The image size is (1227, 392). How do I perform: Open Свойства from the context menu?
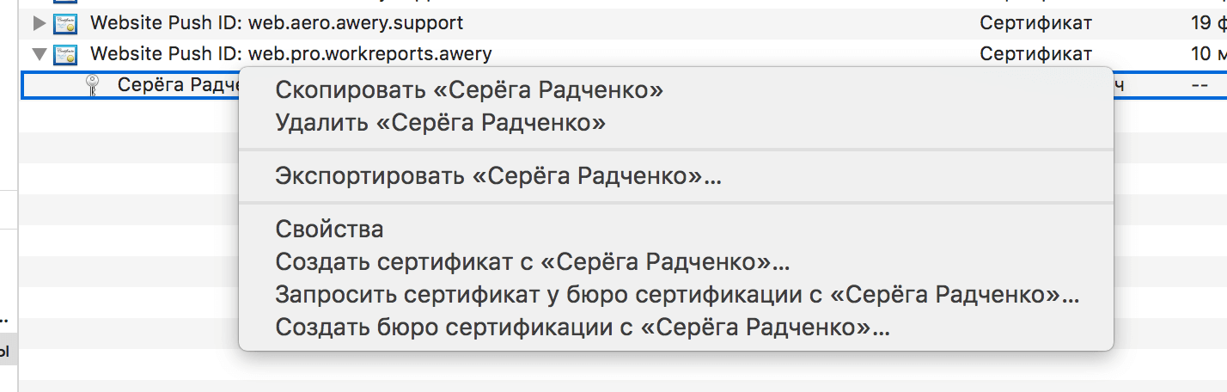[329, 230]
